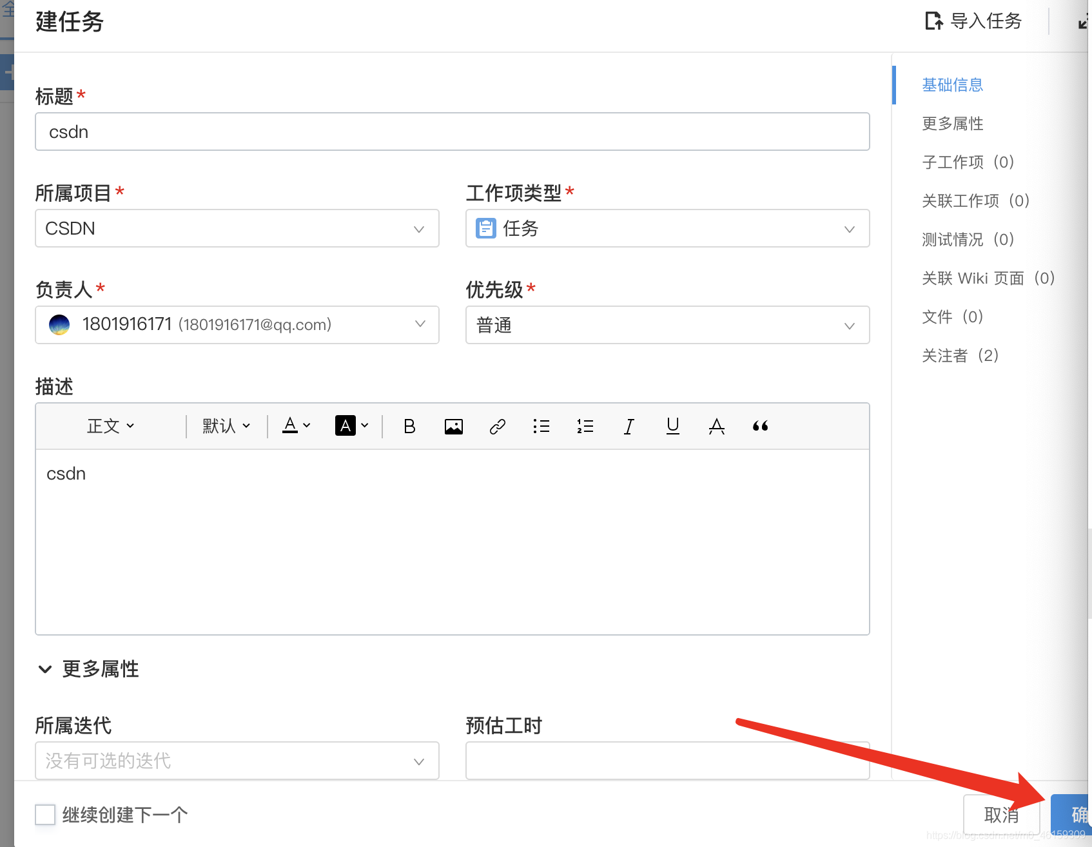The image size is (1092, 847).
Task: Open the 正文 paragraph style dropdown
Action: pos(111,426)
